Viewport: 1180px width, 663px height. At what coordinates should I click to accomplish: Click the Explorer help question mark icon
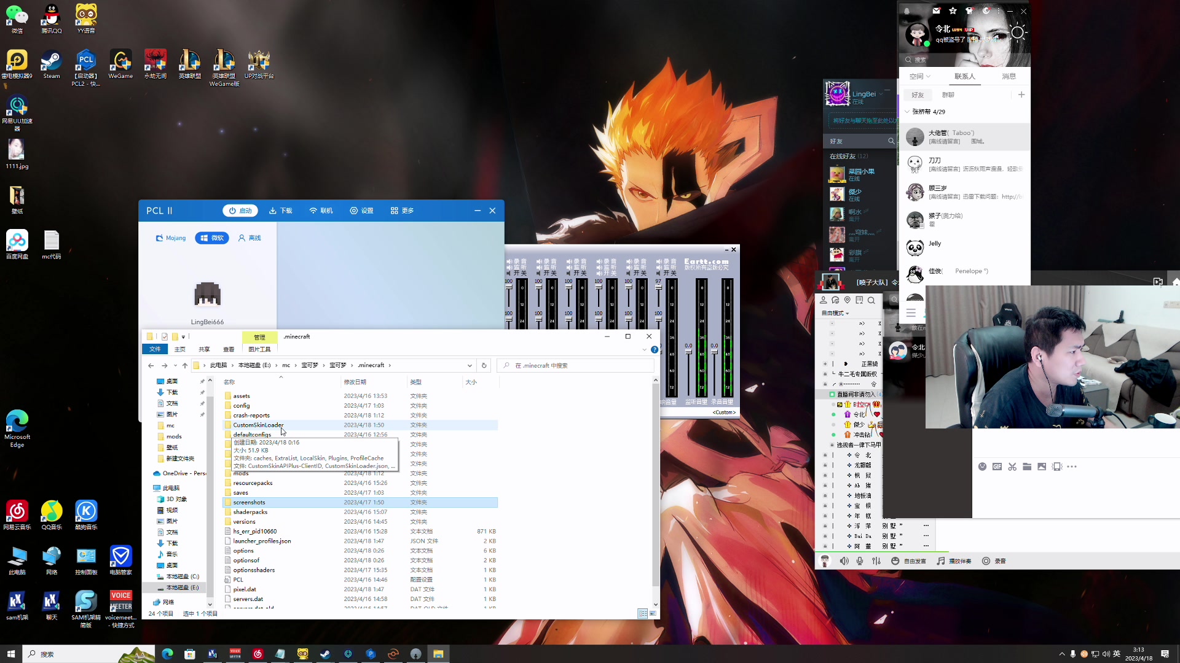(655, 349)
